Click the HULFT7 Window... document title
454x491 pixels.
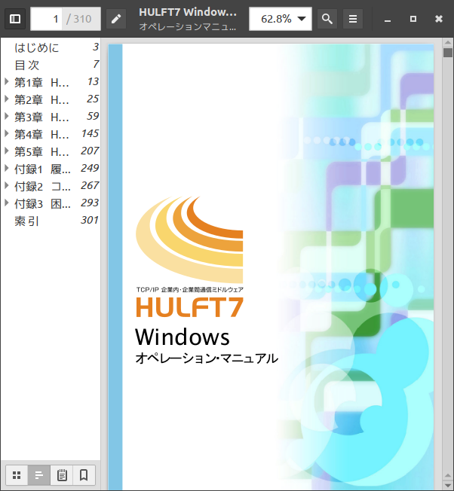[x=188, y=12]
